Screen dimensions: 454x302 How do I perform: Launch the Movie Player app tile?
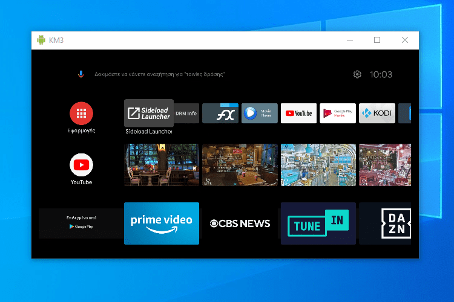tap(260, 114)
